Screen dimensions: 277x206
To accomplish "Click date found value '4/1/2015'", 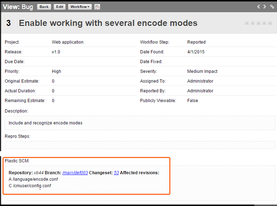I will (196, 52).
